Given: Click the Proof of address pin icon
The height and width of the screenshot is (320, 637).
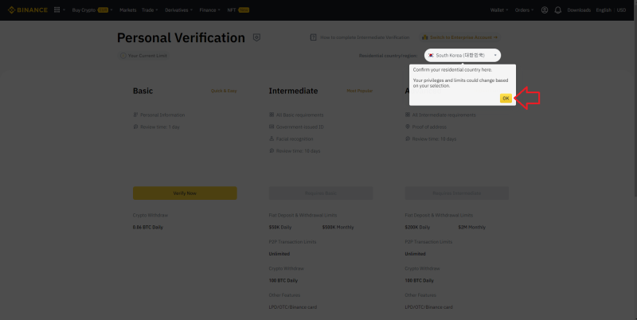Looking at the screenshot, I should click(x=408, y=127).
